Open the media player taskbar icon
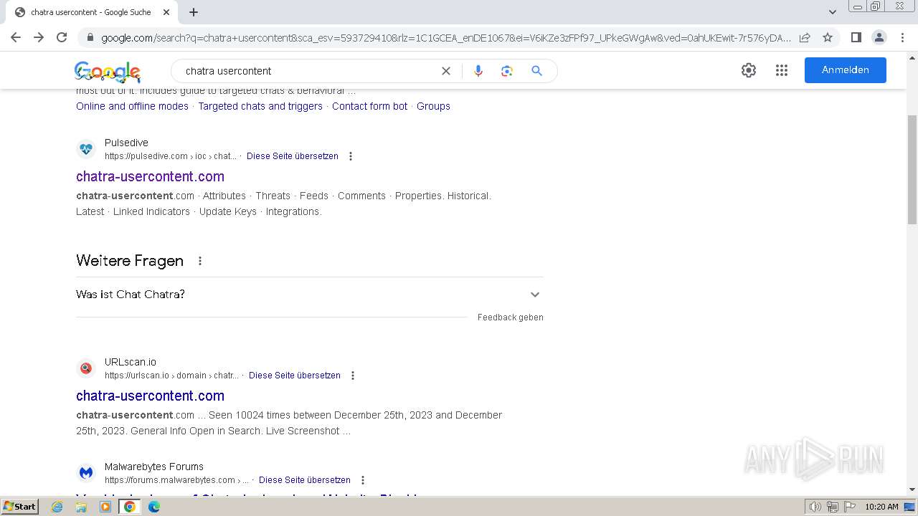Viewport: 918px width, 516px height. click(x=105, y=507)
